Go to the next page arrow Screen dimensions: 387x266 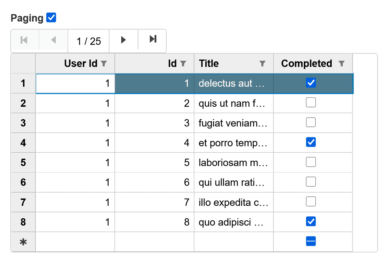click(x=123, y=40)
